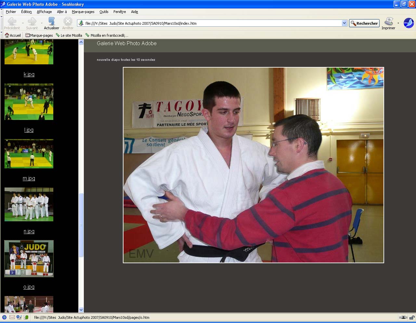416x323 pixels.
Task: Click the Arrêter stop icon
Action: click(68, 21)
